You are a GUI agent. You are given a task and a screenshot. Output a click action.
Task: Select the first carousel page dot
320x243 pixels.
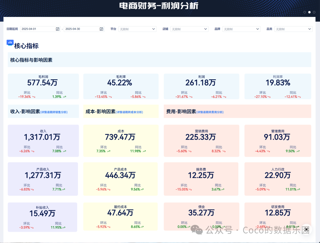coord(305,12)
